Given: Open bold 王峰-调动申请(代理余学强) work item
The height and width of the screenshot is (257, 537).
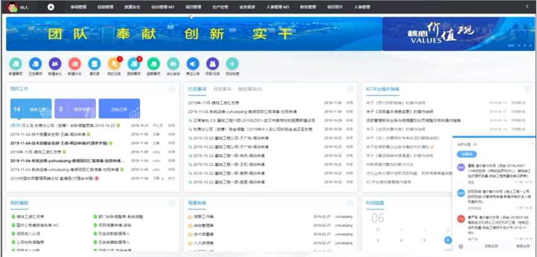Looking at the screenshot, I should click(59, 143).
